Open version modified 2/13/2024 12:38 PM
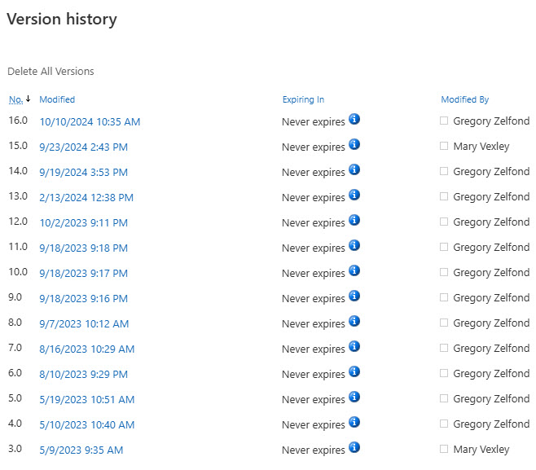 86,197
